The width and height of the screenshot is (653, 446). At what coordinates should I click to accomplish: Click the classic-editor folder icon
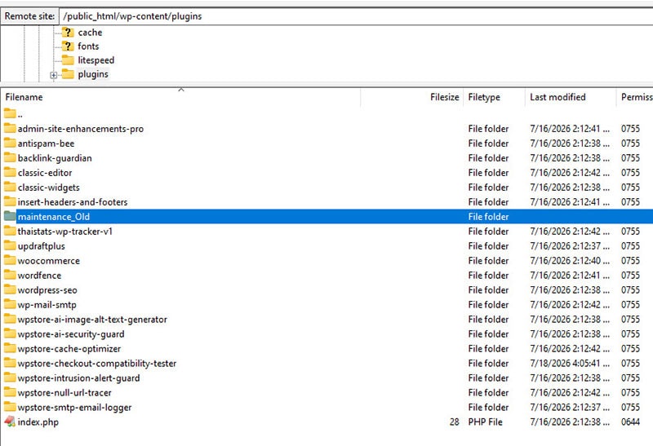10,172
